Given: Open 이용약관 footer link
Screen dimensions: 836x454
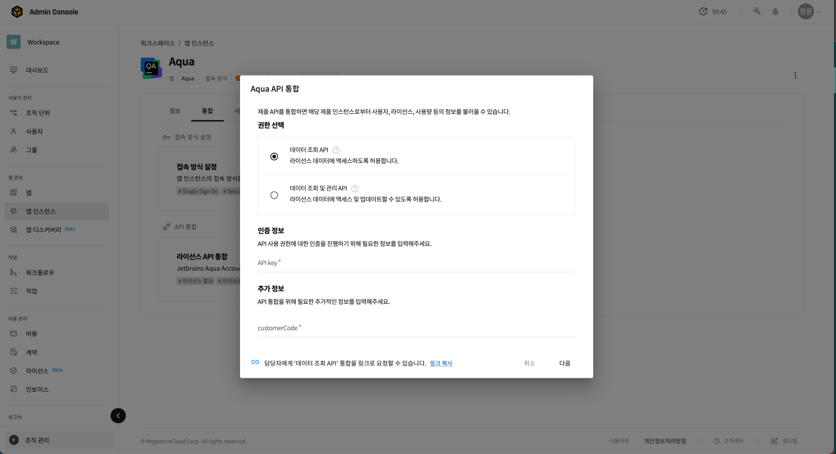Looking at the screenshot, I should point(619,441).
